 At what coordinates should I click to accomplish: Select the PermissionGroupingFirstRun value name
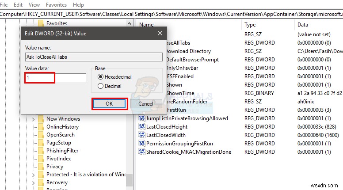179,144
